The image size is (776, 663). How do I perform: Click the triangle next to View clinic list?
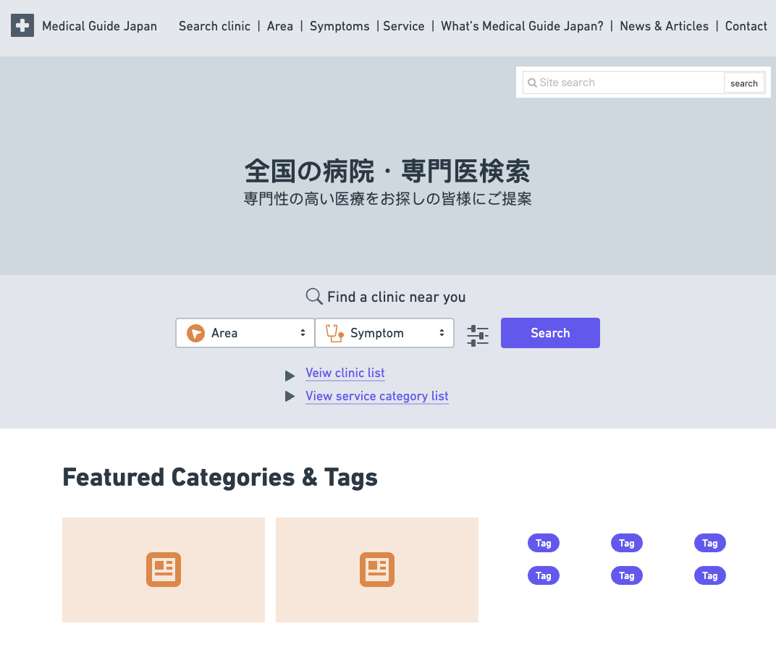[x=290, y=376]
